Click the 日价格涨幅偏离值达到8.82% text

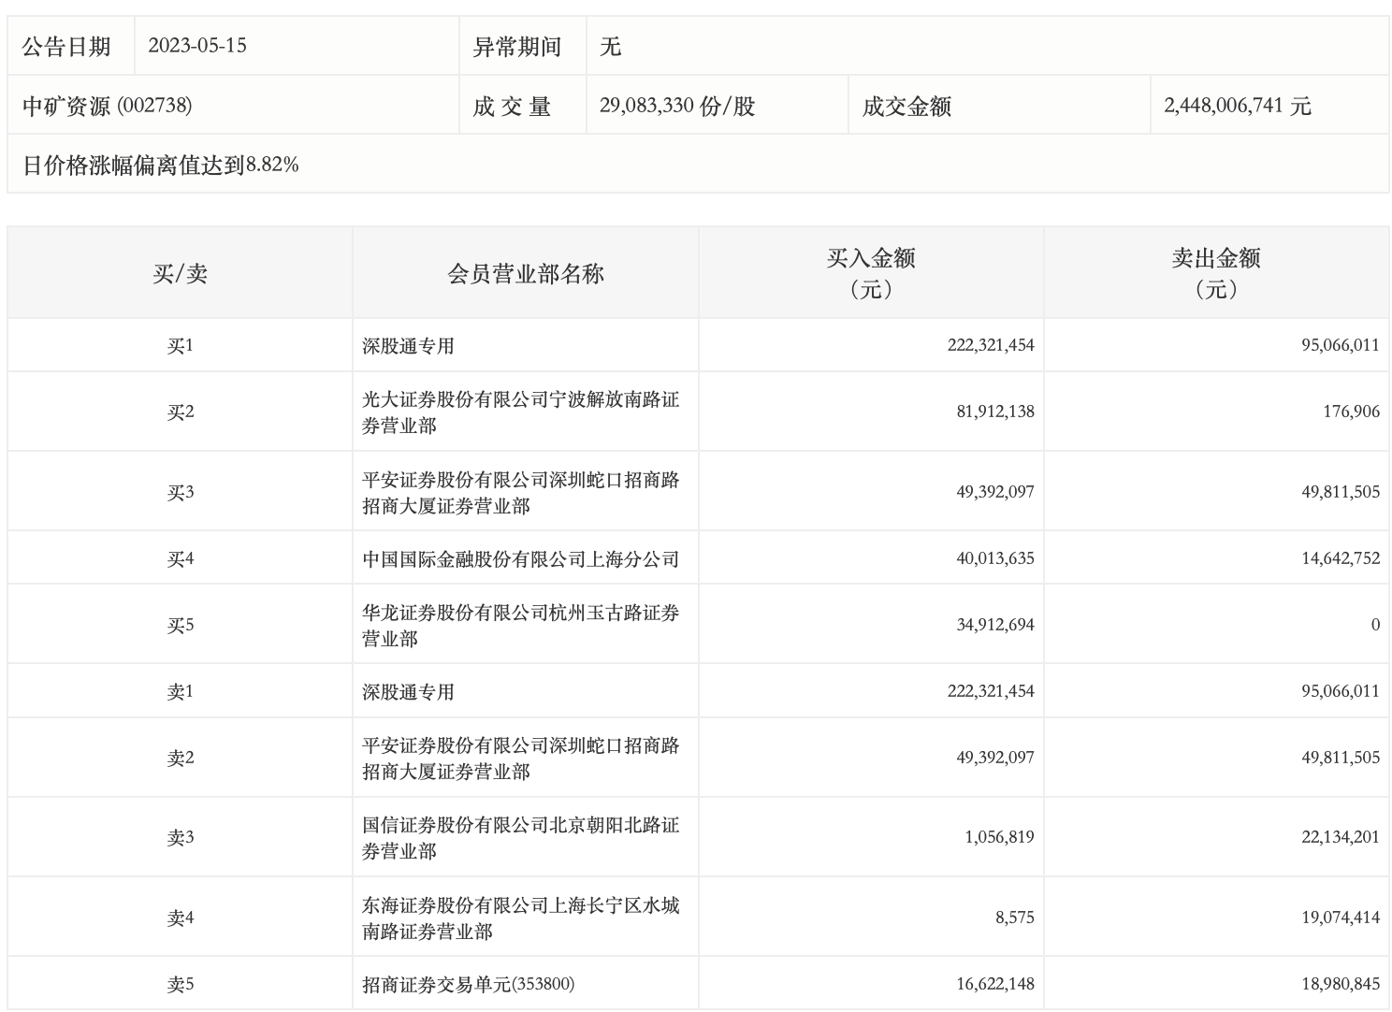[x=161, y=165]
